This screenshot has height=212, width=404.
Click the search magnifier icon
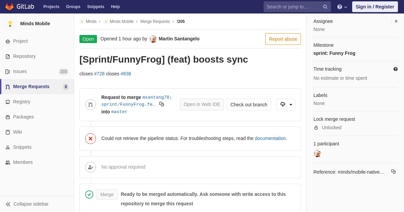click(x=325, y=7)
